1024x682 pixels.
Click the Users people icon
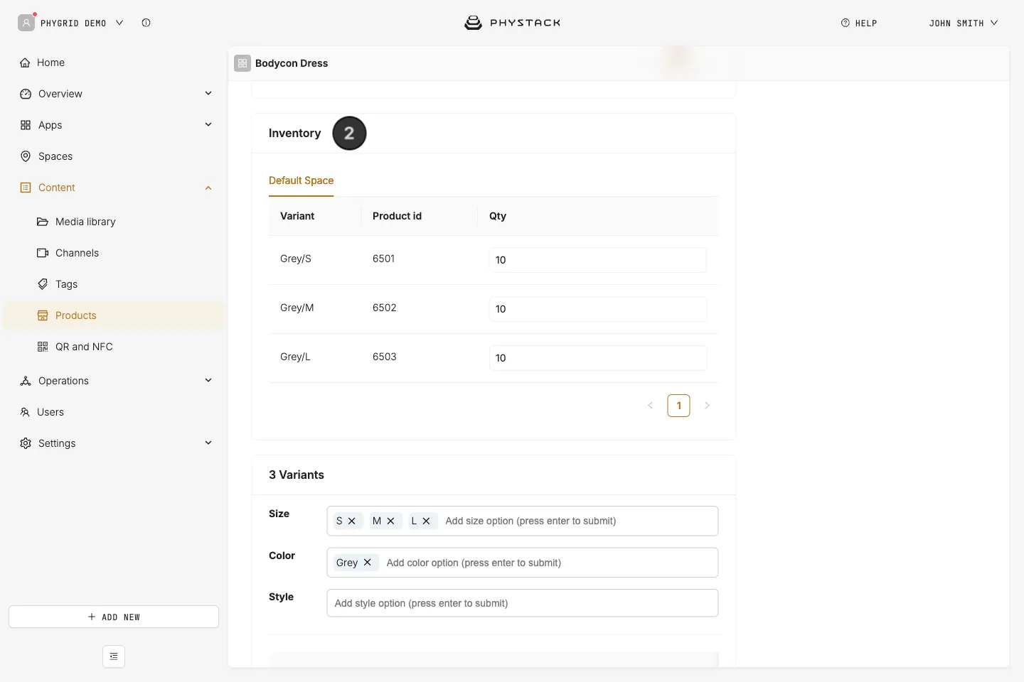coord(25,412)
